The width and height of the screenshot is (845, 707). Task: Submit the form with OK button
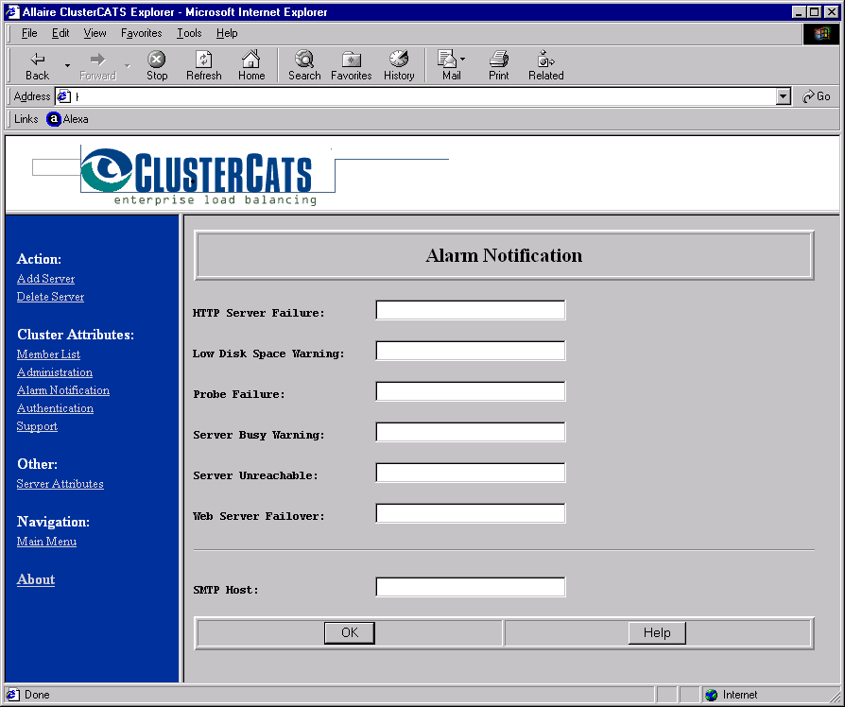point(349,632)
